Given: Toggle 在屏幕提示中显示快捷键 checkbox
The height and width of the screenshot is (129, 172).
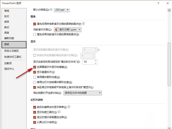Looking at the screenshot, I should click(x=35, y=67).
